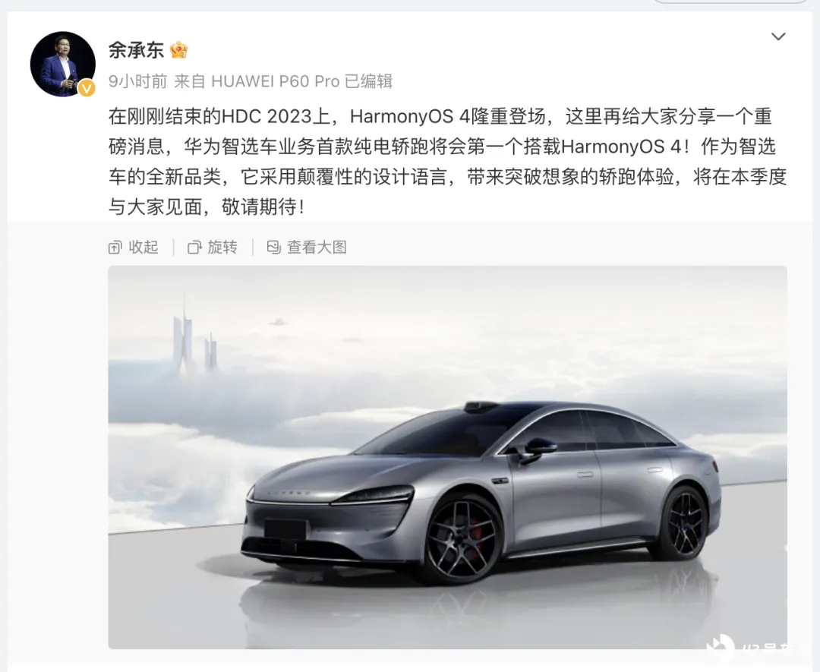
Task: Click the rounded box at the top edge
Action: [730, 2]
